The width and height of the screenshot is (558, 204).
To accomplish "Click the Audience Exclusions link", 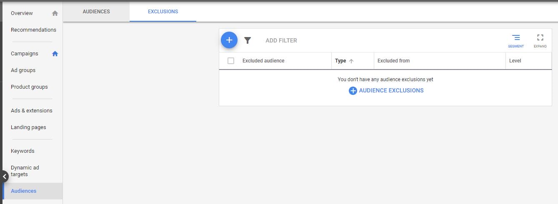I will (x=391, y=90).
